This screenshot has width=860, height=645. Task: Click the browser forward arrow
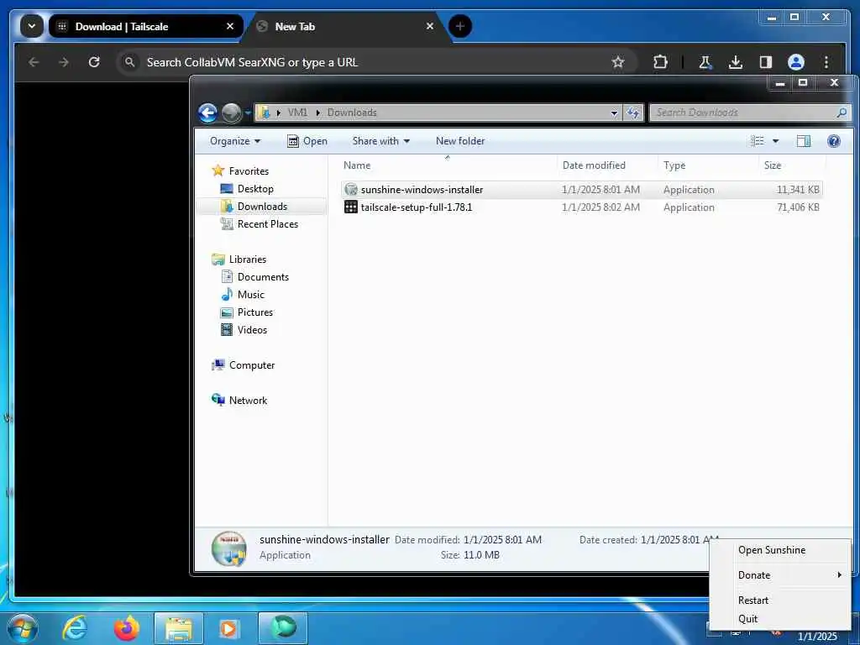(x=64, y=62)
